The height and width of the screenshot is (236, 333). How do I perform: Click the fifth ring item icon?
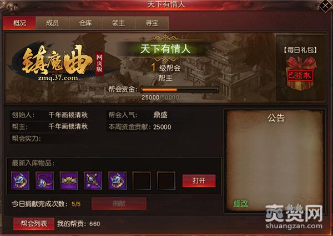(x=118, y=181)
